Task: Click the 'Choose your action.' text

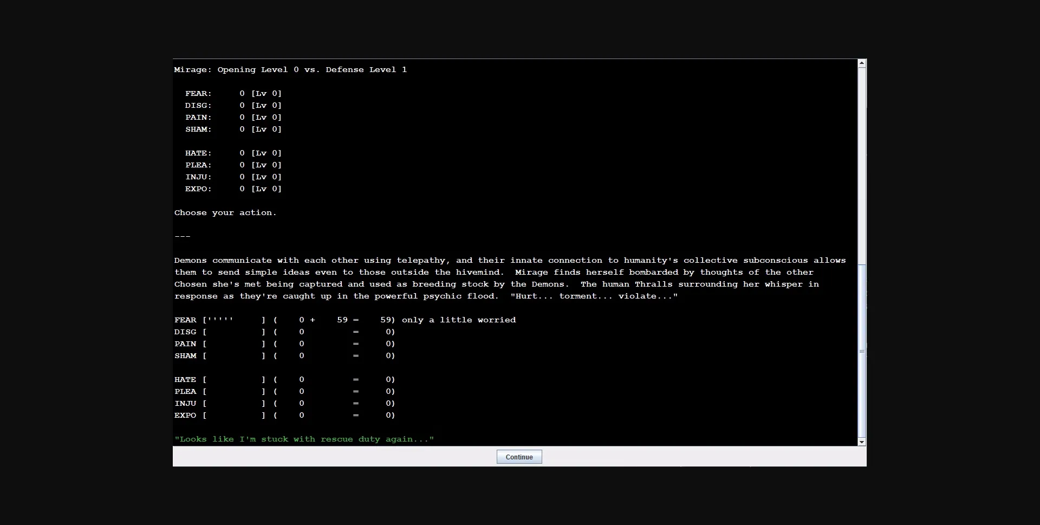Action: click(225, 213)
